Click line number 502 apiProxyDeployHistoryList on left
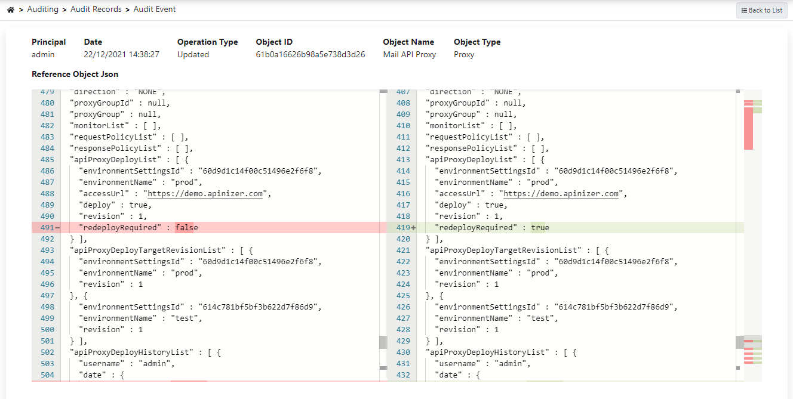This screenshot has width=793, height=399. coord(47,352)
